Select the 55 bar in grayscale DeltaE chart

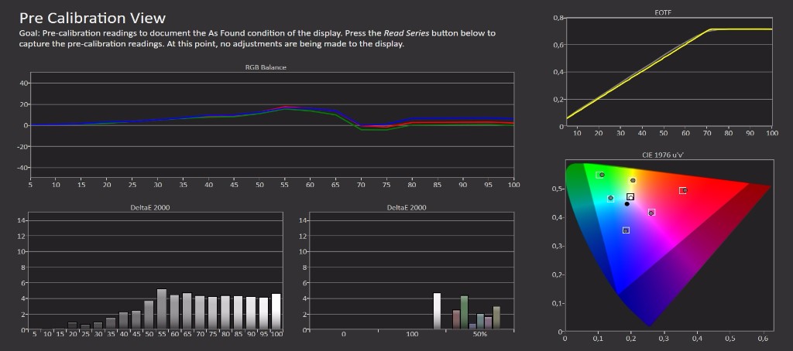tap(162, 309)
